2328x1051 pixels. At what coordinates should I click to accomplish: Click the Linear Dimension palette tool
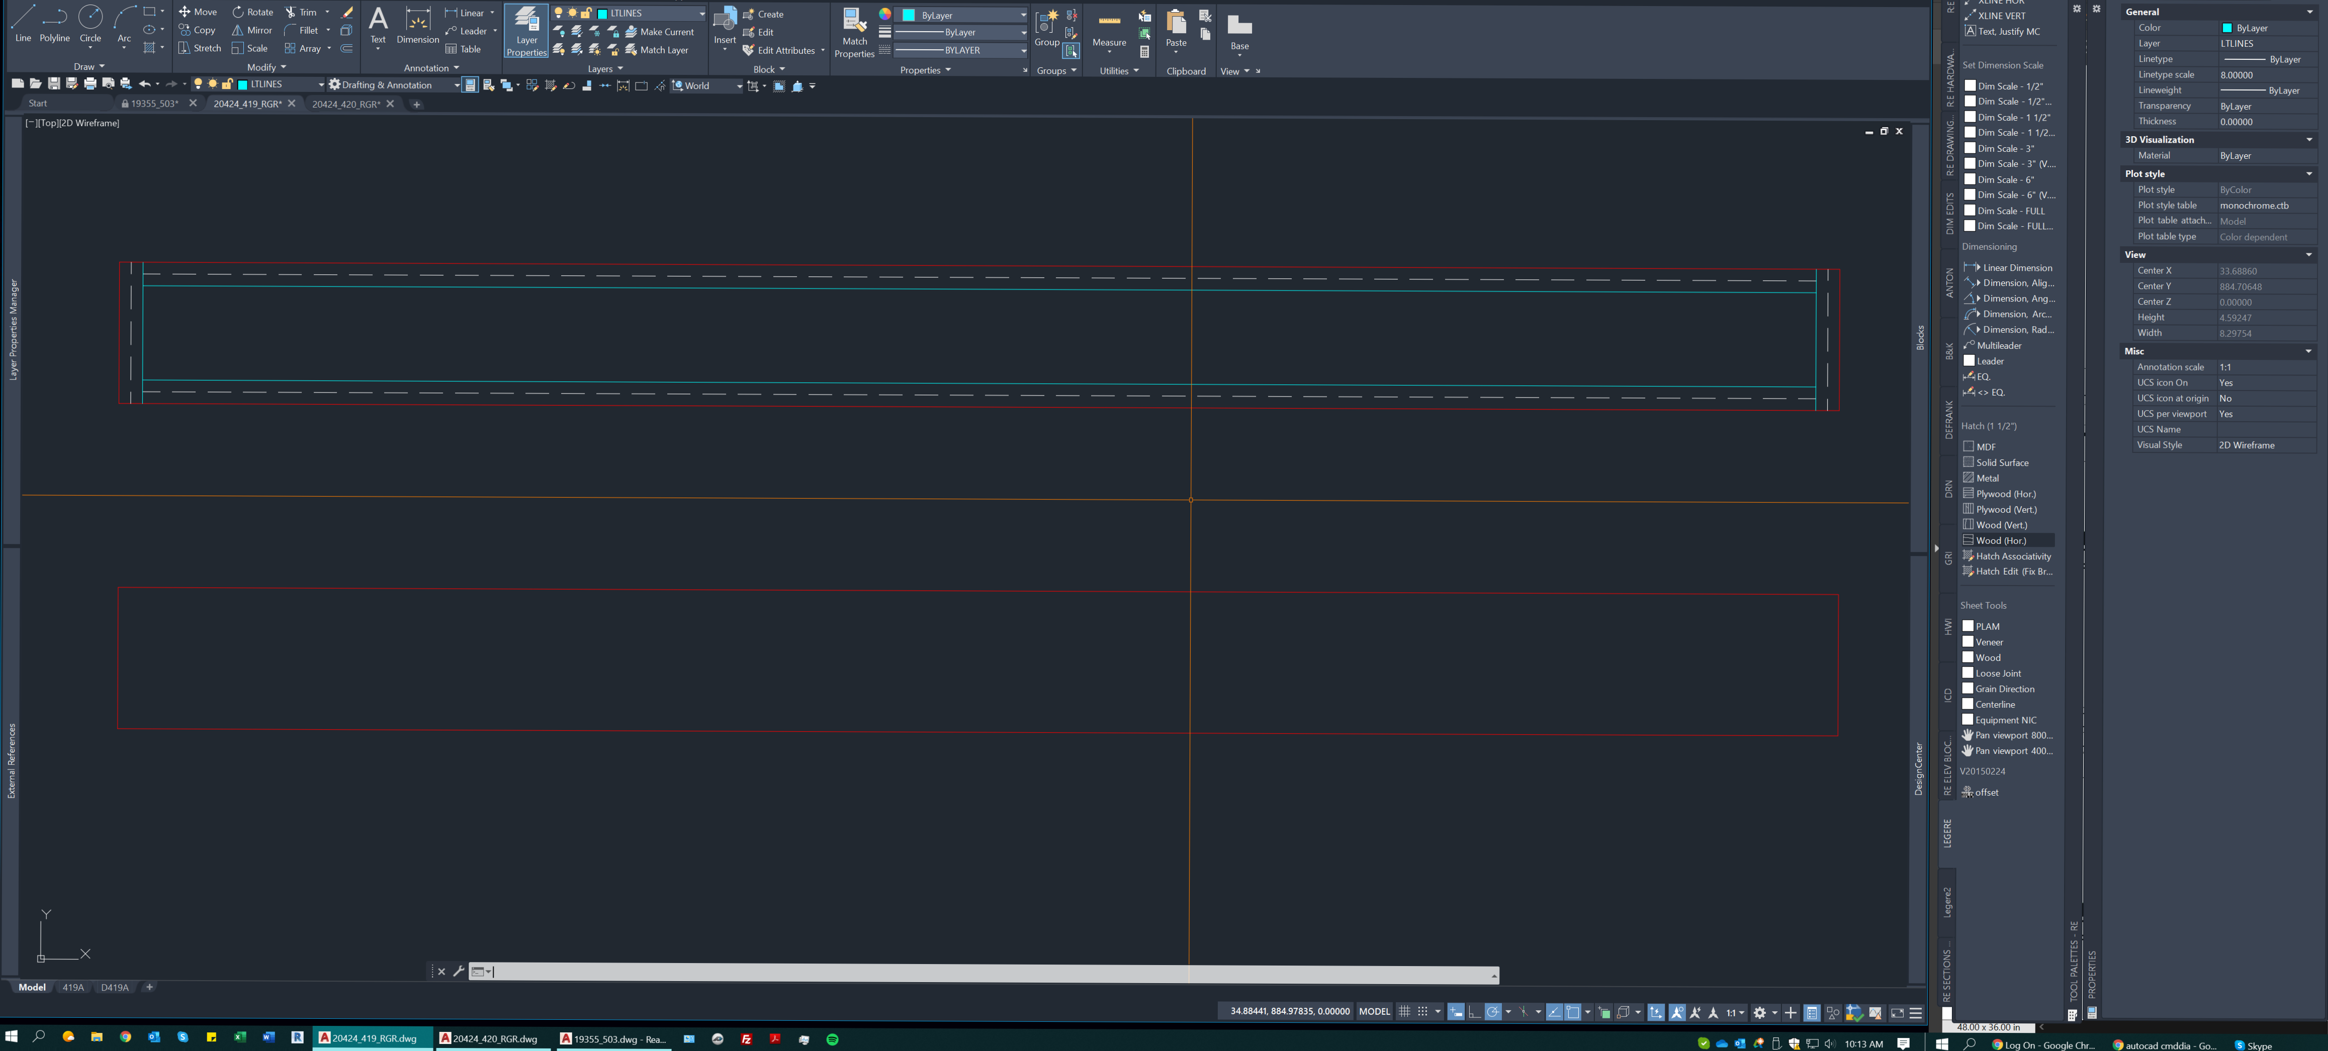point(2008,267)
